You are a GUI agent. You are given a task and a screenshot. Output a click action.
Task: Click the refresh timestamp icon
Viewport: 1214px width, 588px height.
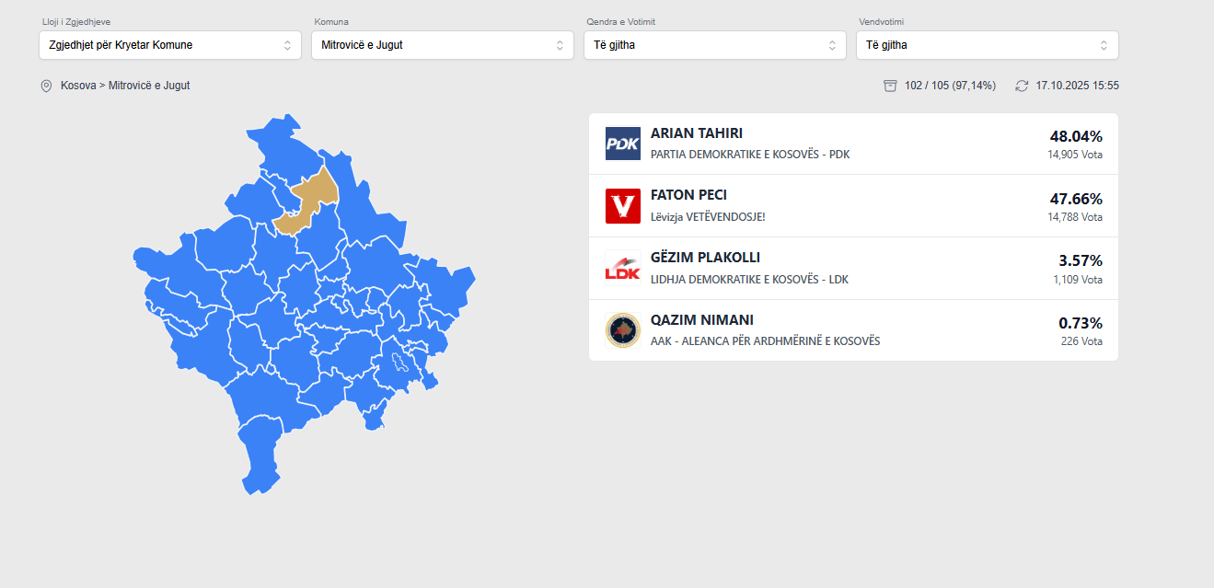(x=1022, y=86)
